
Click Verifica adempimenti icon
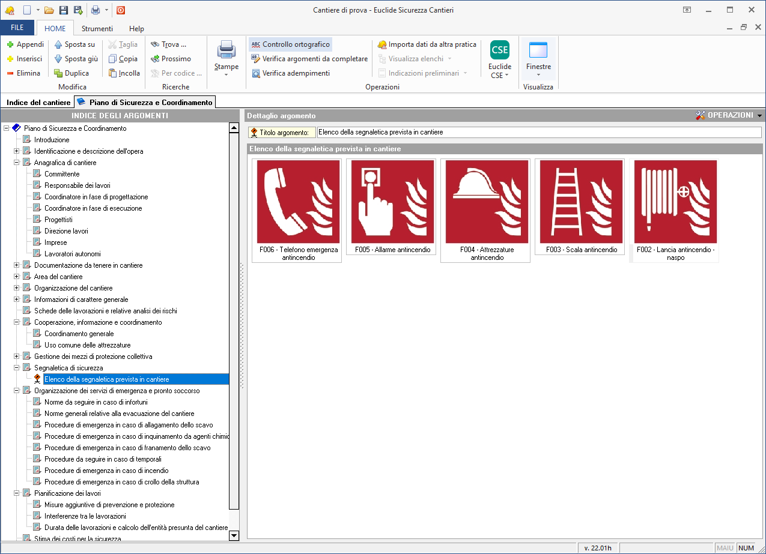pyautogui.click(x=256, y=73)
